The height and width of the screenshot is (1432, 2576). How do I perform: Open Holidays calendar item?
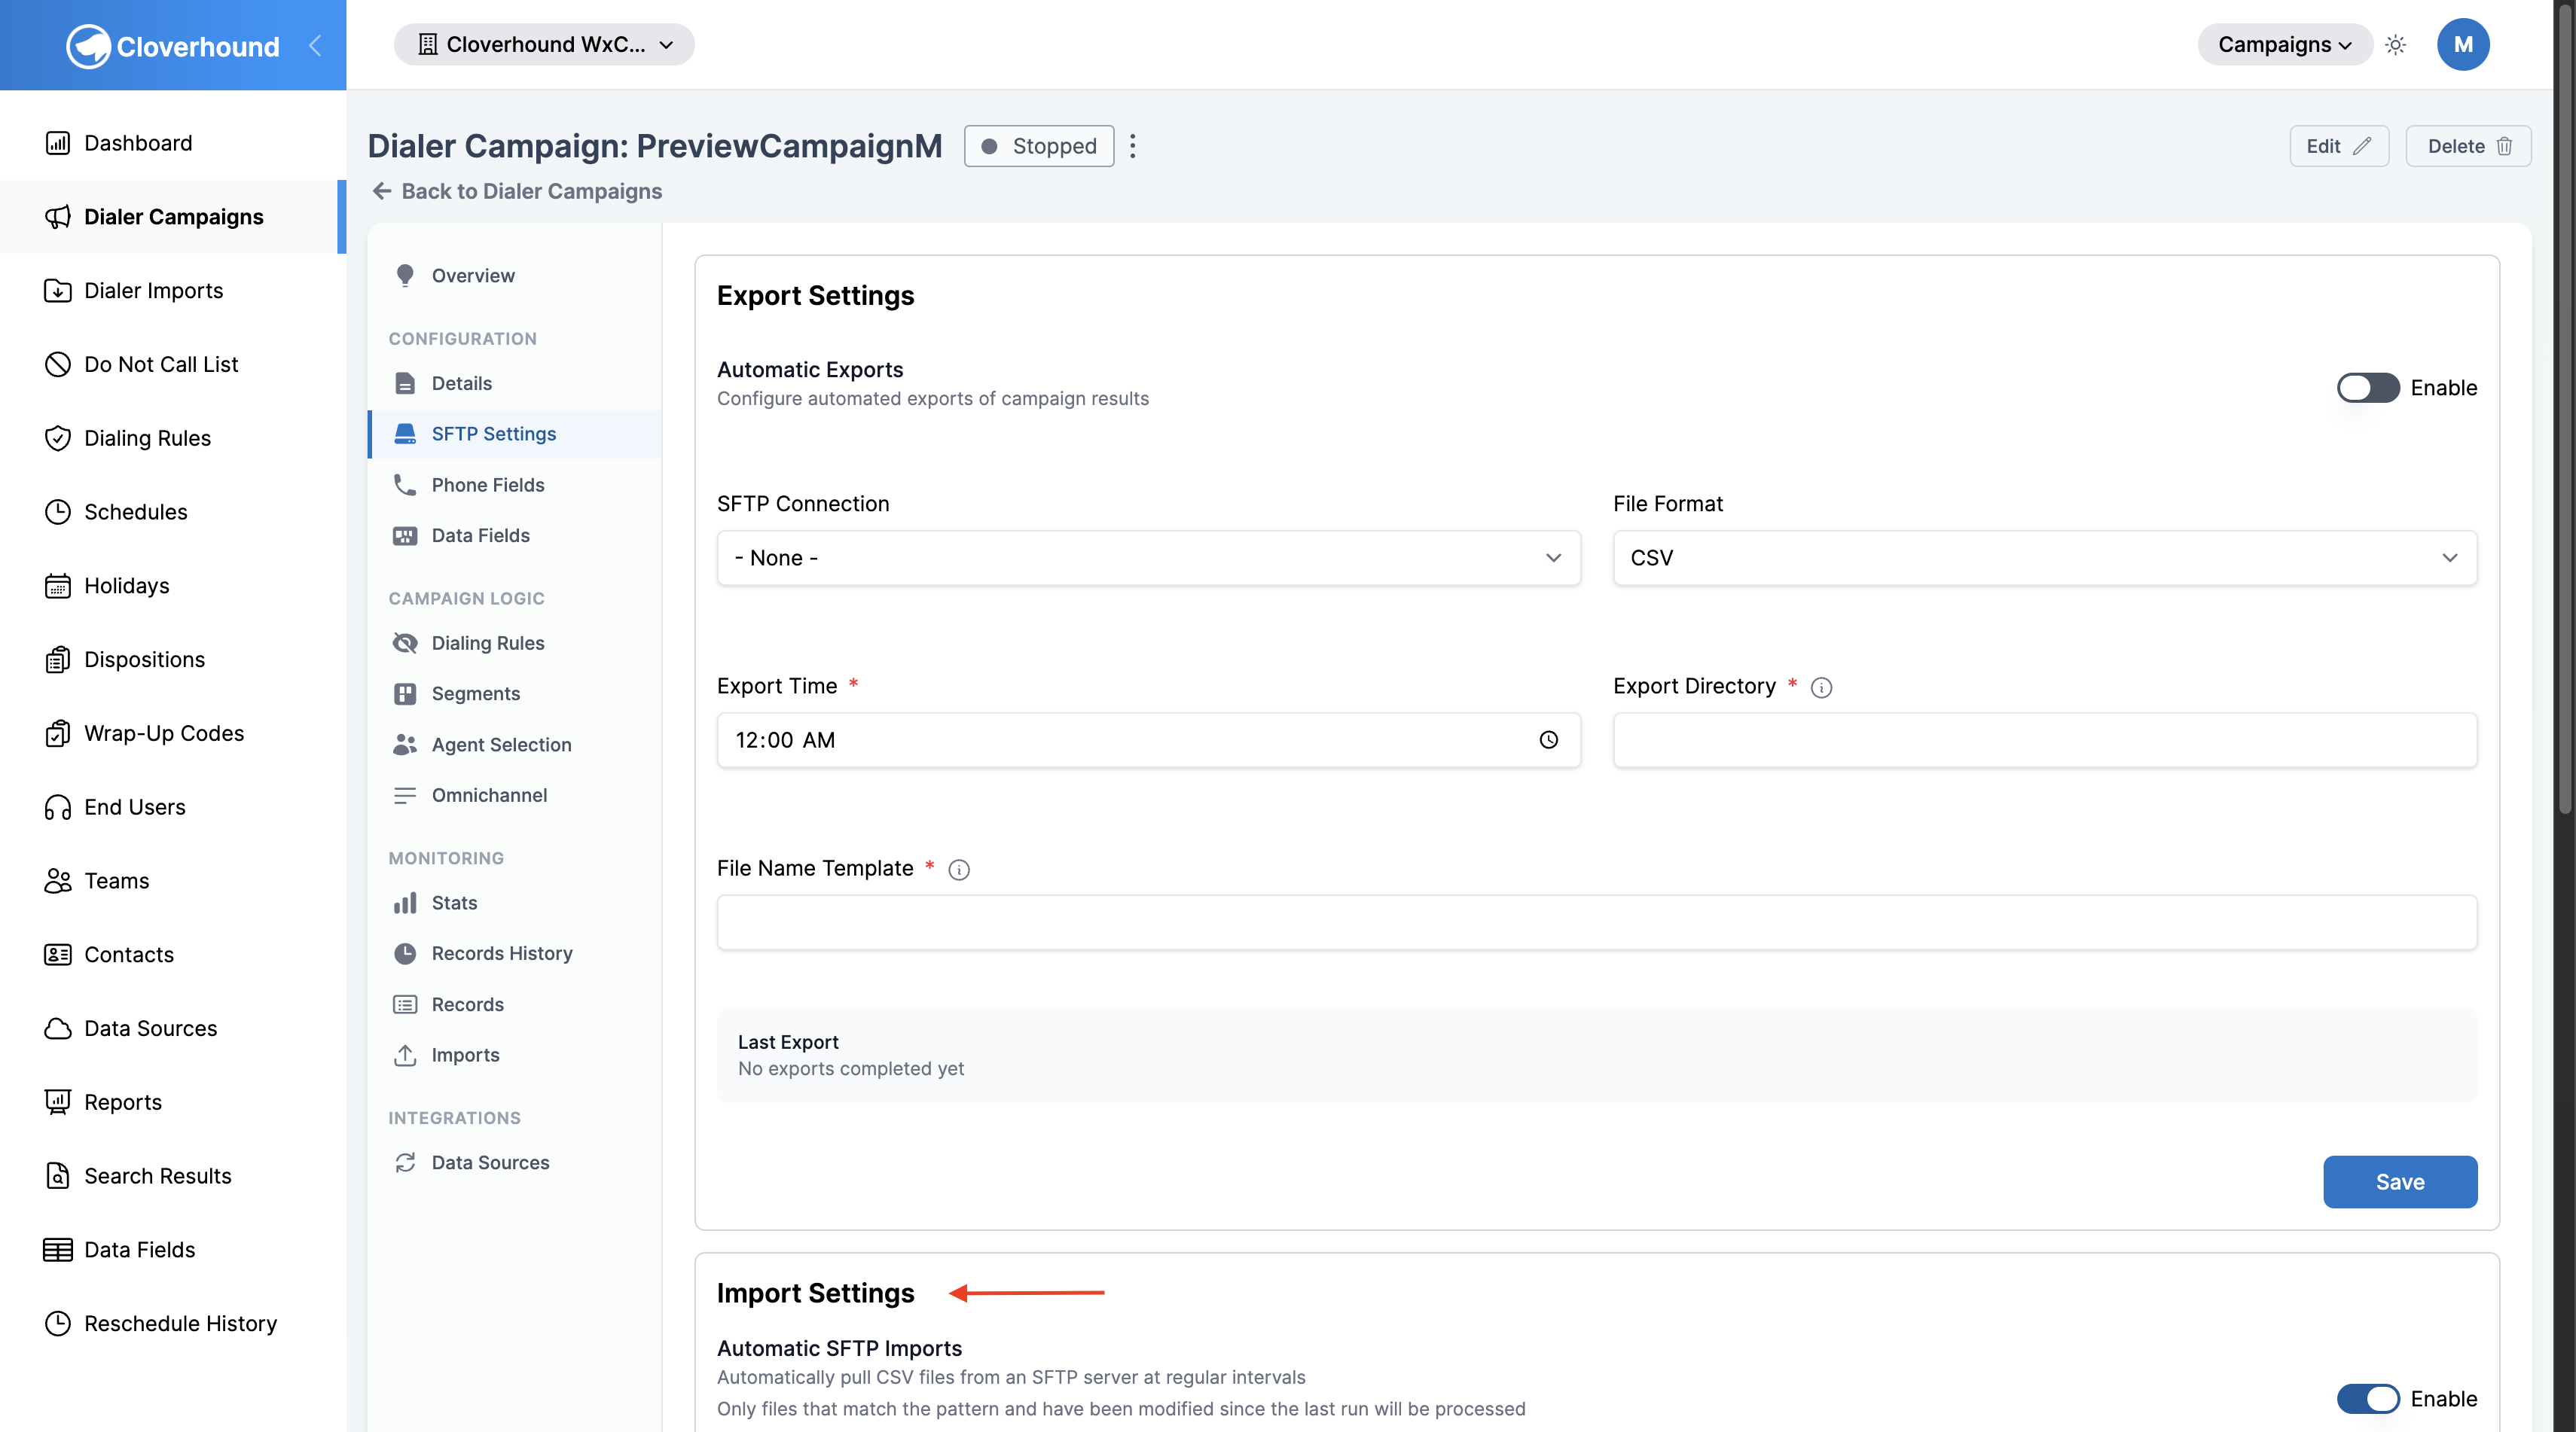click(106, 586)
